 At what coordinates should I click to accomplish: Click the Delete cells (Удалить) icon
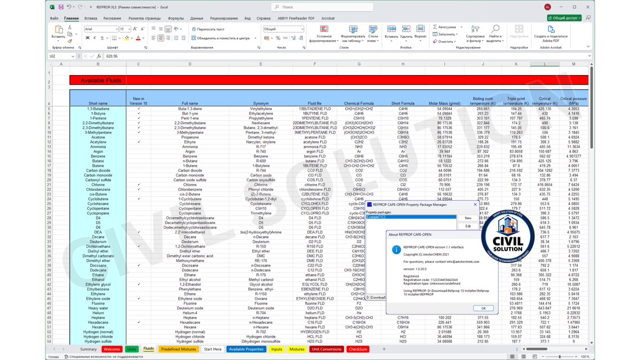pyautogui.click(x=406, y=28)
